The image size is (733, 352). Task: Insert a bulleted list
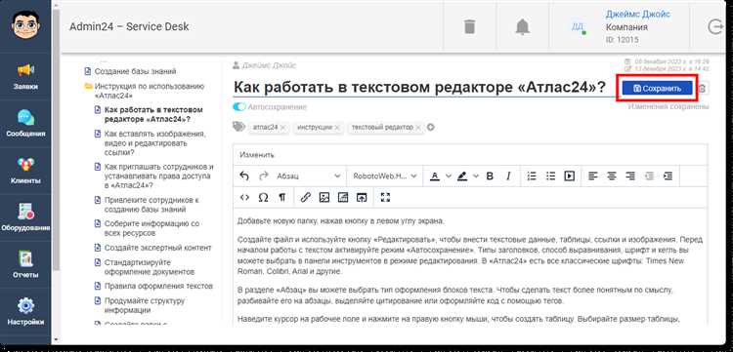(550, 176)
